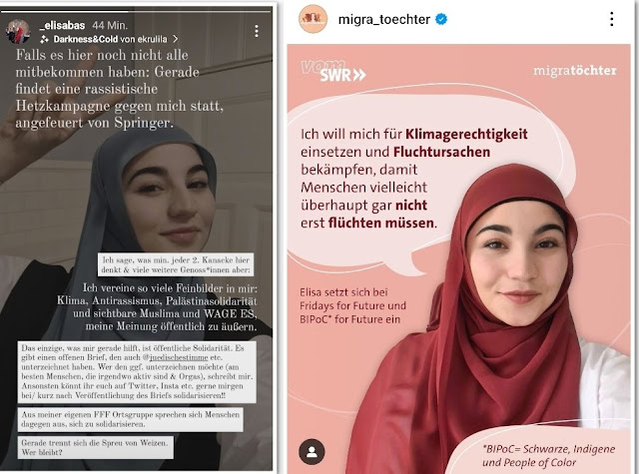
Task: Click the migratöchter logo text
Action: [x=575, y=71]
